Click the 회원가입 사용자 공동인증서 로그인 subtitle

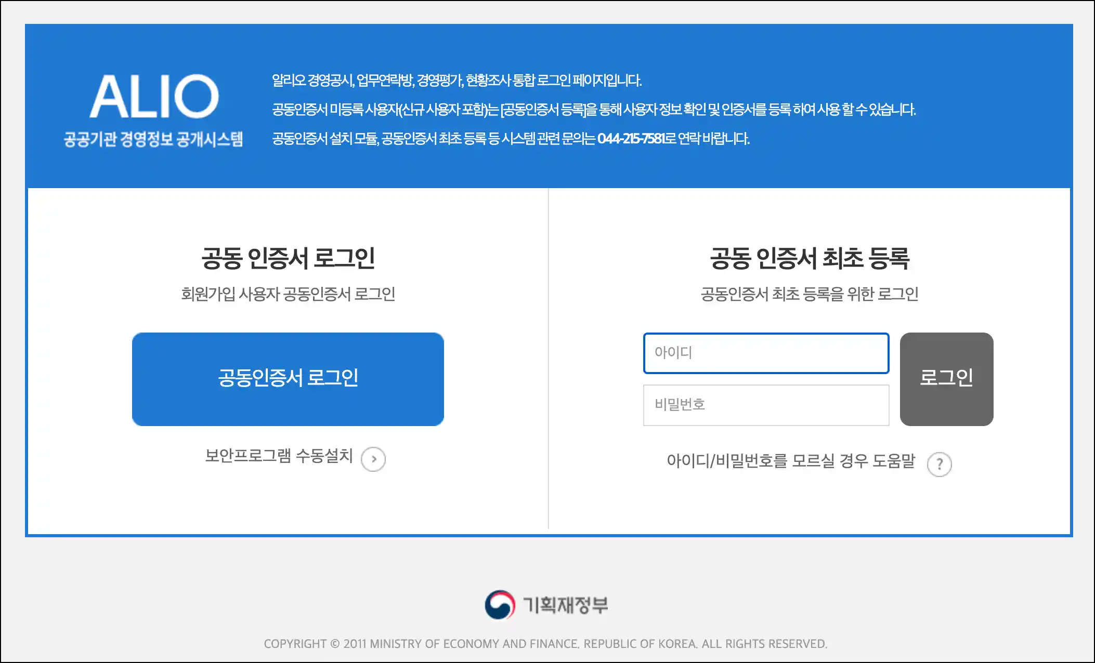click(x=288, y=294)
